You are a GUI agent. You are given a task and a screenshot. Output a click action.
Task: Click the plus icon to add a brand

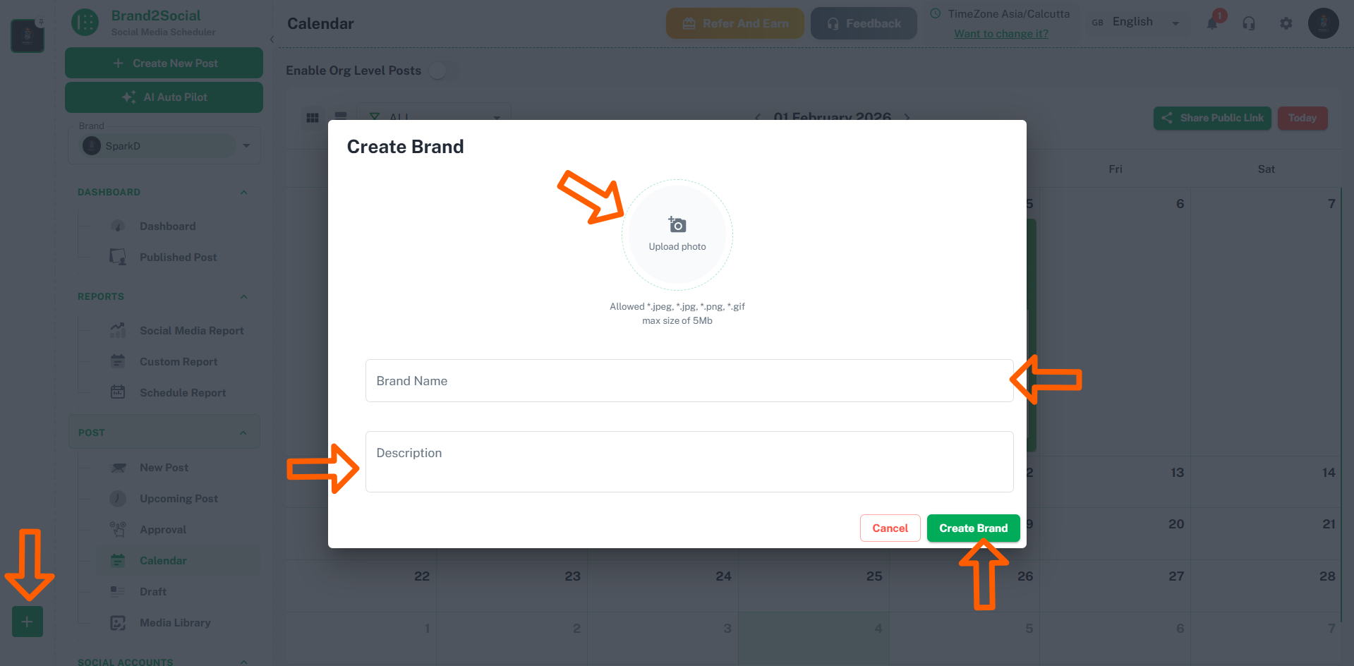click(x=27, y=622)
